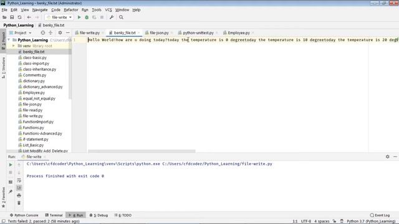Open Project panel gear options
Image resolution: width=399 pixels, height=224 pixels.
point(60,33)
